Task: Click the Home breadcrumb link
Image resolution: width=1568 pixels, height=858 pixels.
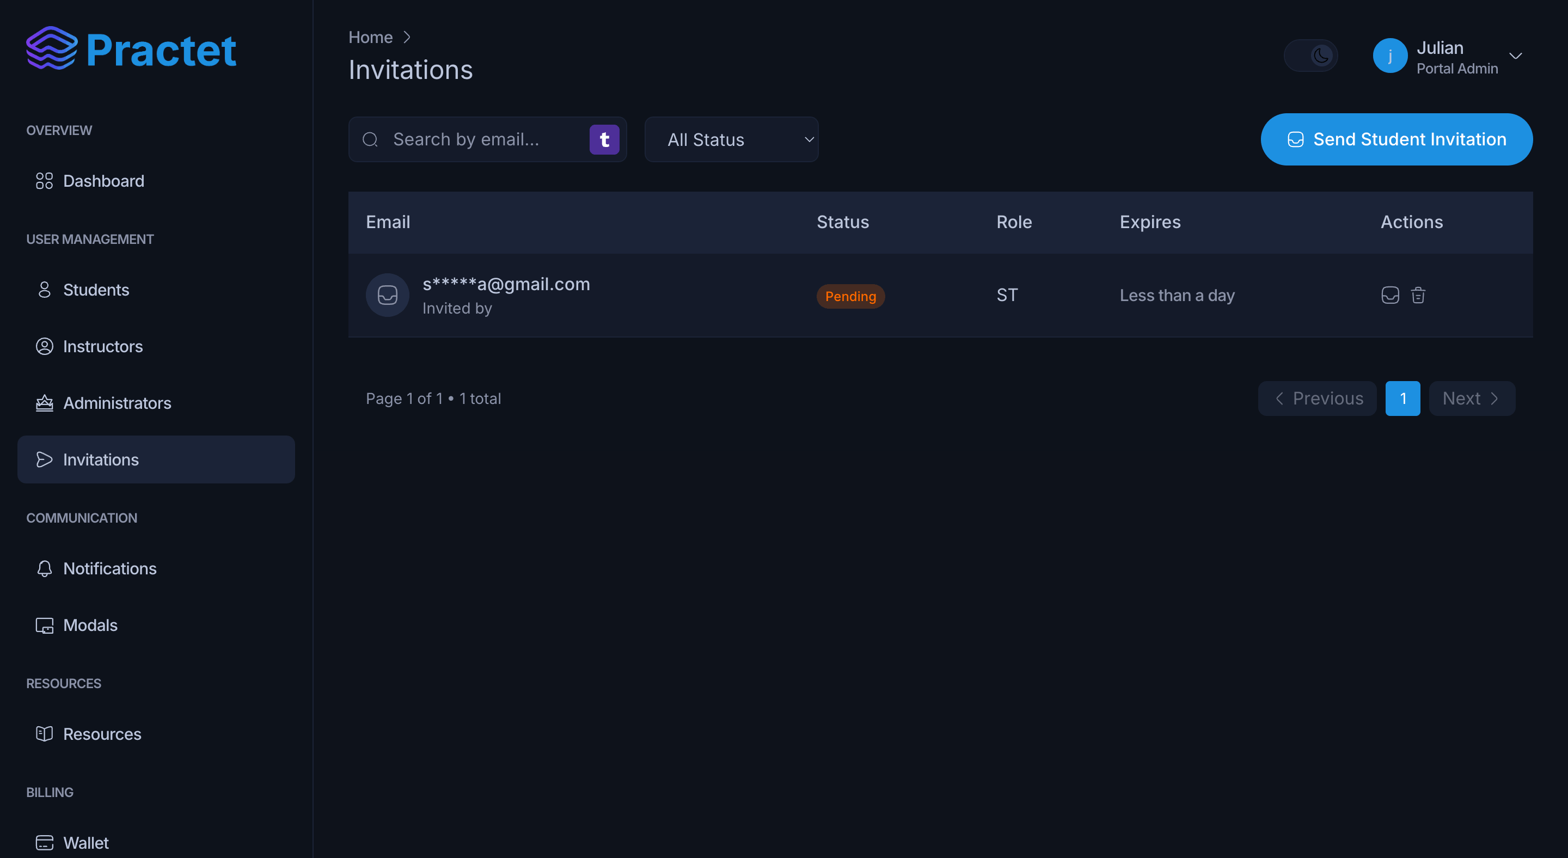Action: [x=370, y=37]
